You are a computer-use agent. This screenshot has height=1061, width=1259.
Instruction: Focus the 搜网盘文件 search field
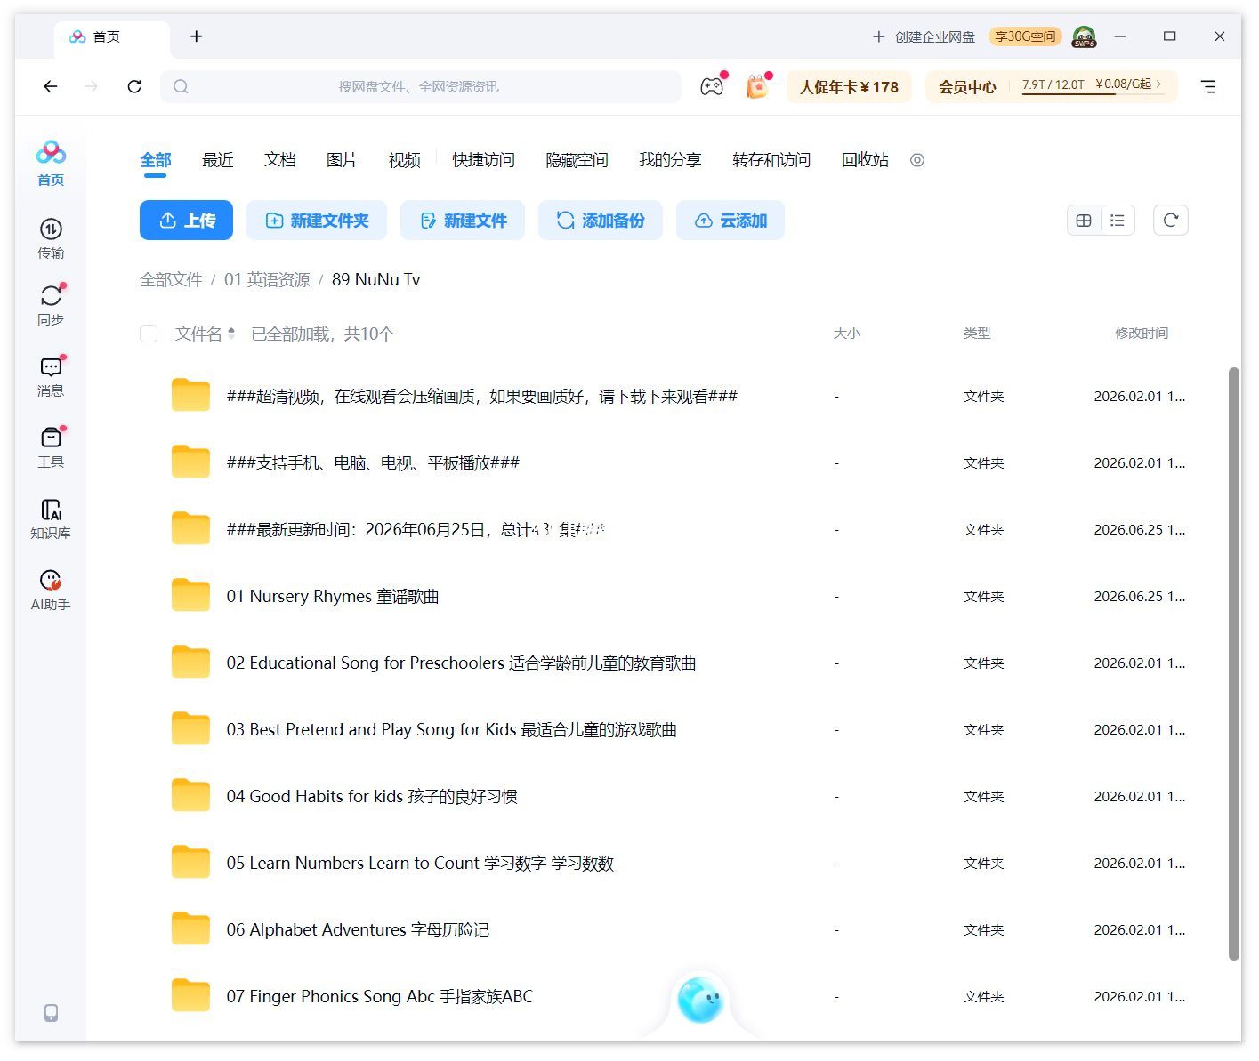[x=421, y=86]
